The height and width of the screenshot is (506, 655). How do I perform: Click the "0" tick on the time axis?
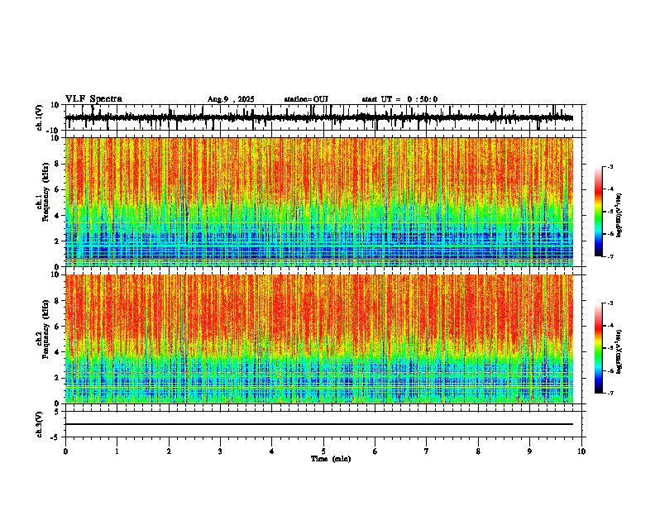coord(65,451)
